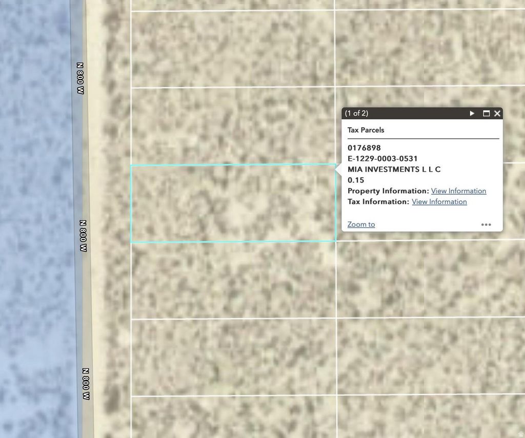Click the Zoom to link
This screenshot has width=525, height=438.
(361, 224)
